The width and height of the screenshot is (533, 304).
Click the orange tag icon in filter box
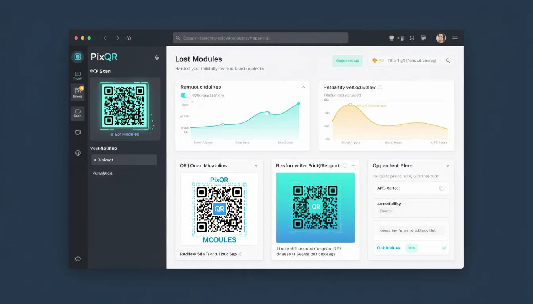coord(374,61)
